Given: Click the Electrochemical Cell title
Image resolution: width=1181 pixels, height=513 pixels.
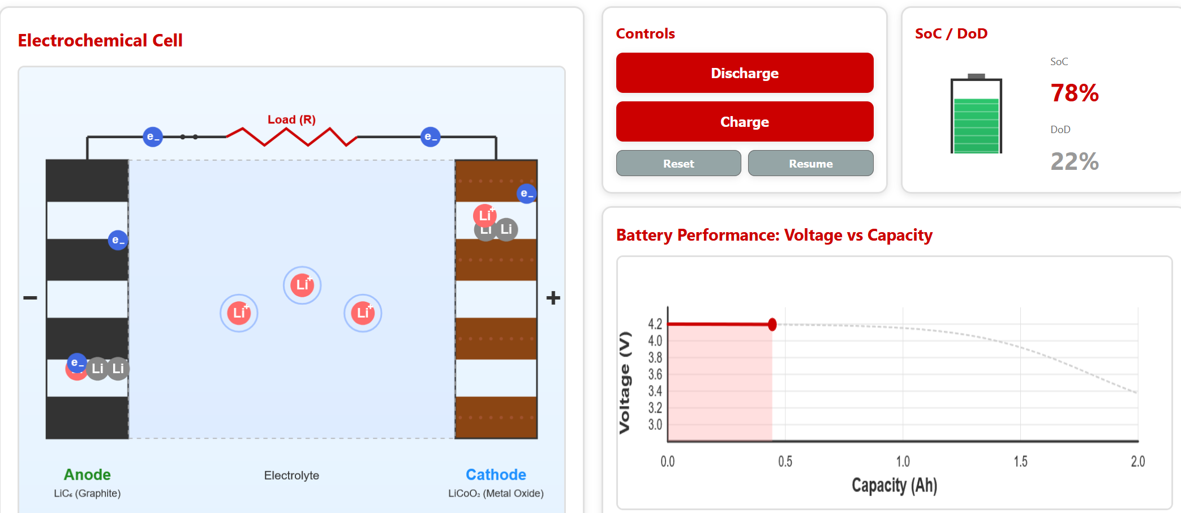Looking at the screenshot, I should [x=100, y=40].
